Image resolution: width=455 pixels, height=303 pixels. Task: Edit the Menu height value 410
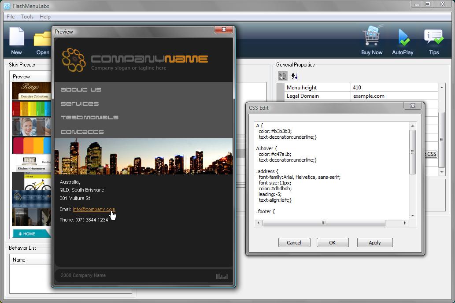[x=394, y=87]
